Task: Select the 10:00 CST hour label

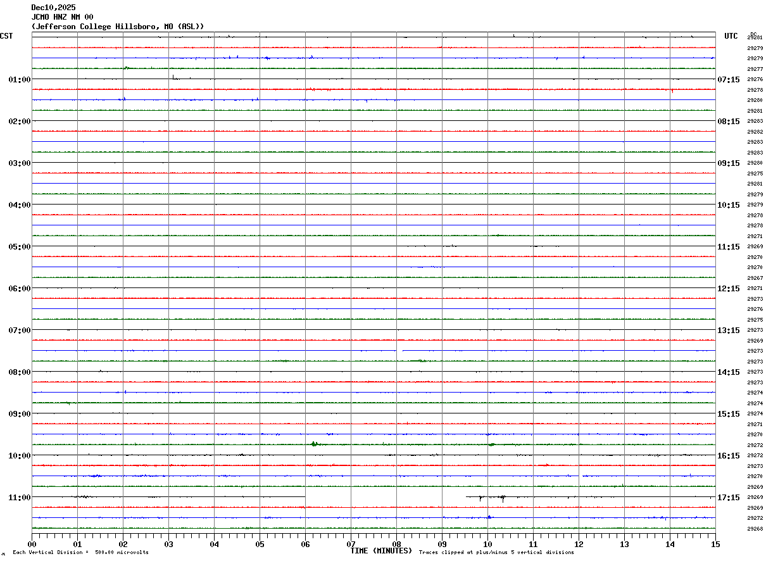Action: pos(20,456)
